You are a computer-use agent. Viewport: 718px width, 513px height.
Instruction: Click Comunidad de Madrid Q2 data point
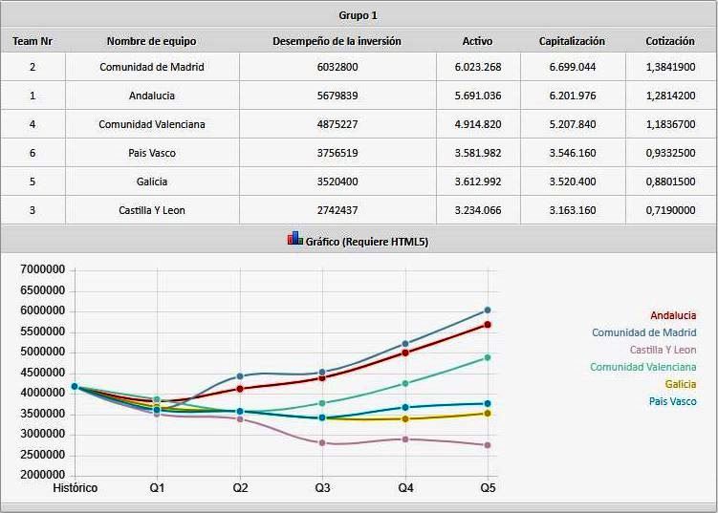click(x=240, y=376)
